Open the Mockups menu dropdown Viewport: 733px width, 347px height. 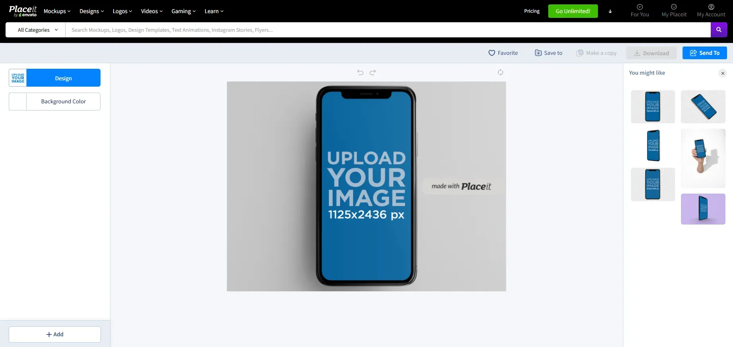click(x=57, y=11)
